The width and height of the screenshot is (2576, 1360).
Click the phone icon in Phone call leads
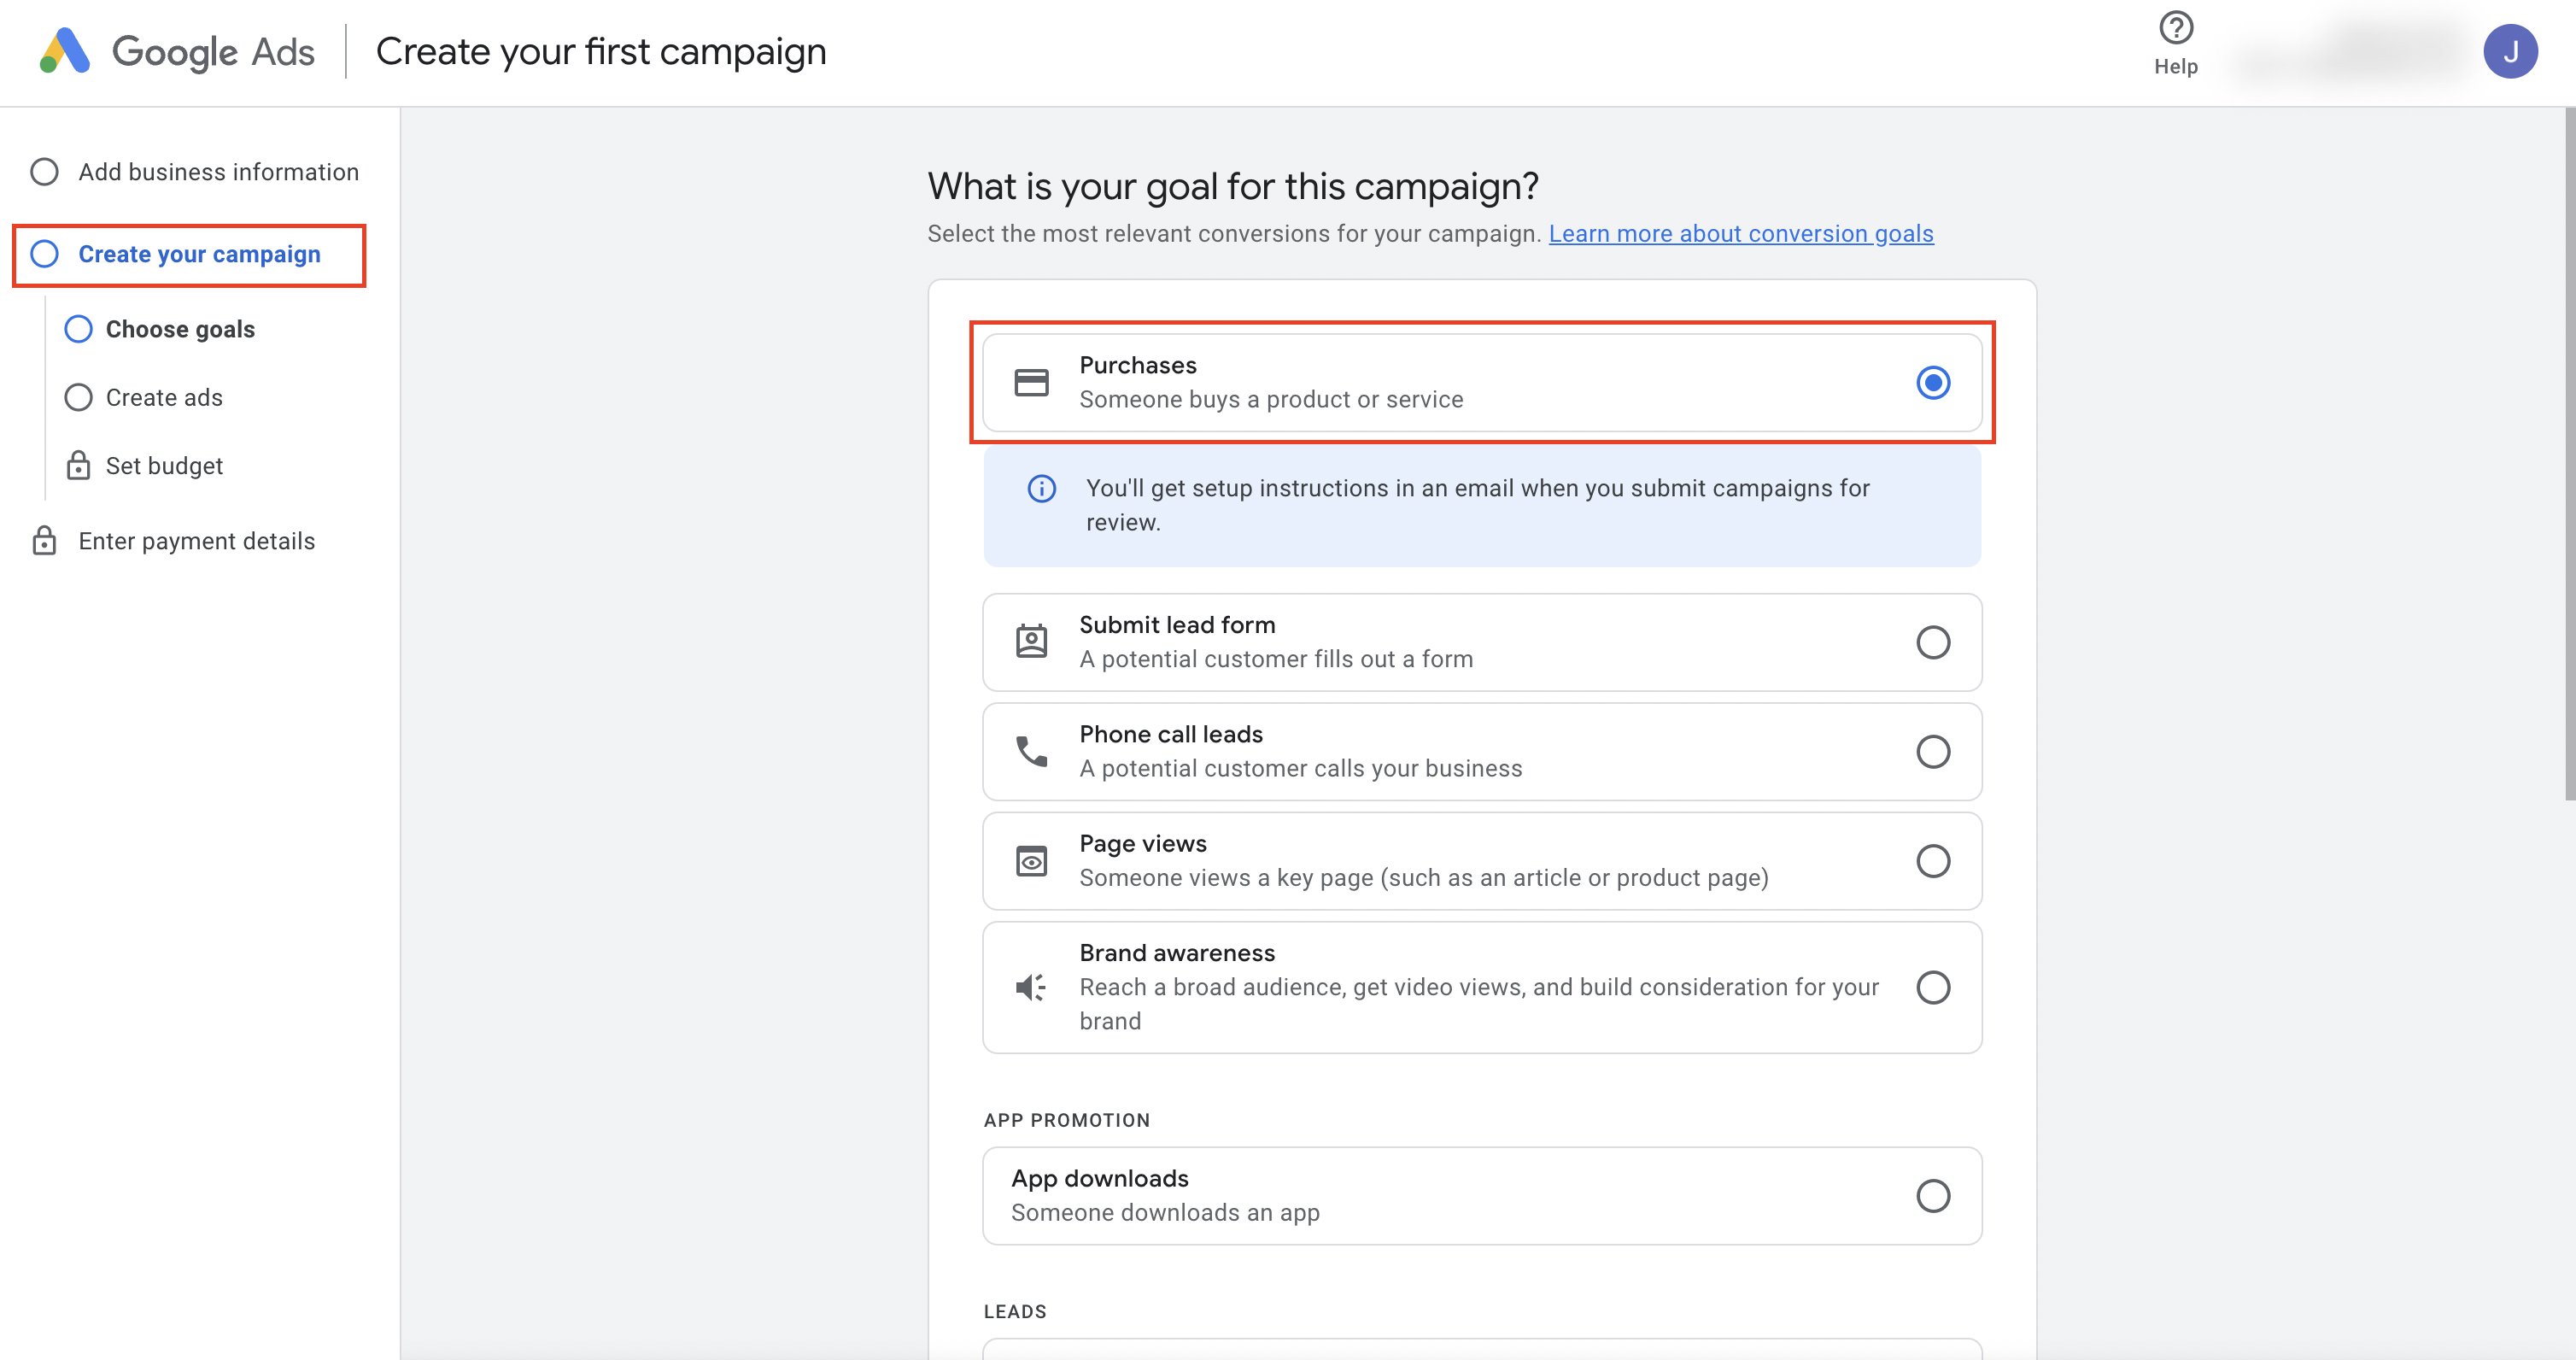pos(1031,750)
